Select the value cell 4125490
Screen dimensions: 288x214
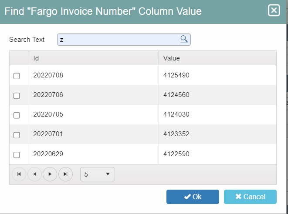pos(176,75)
